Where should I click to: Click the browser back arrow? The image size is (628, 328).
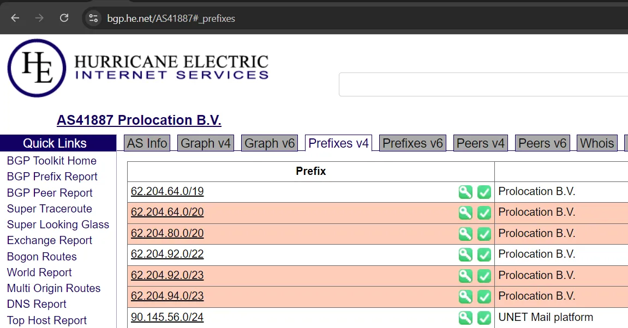click(15, 18)
